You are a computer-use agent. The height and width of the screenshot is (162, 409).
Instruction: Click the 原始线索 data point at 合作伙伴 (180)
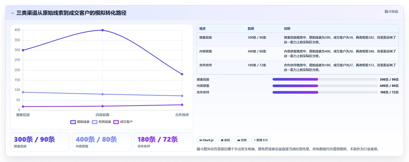(x=182, y=74)
